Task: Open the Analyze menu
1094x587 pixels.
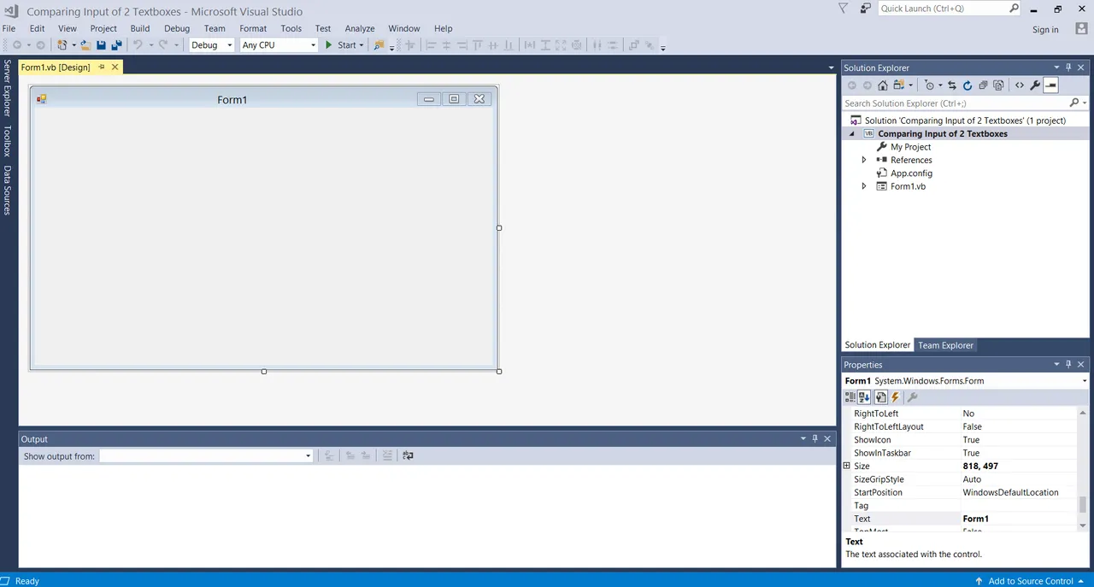Action: coord(360,28)
